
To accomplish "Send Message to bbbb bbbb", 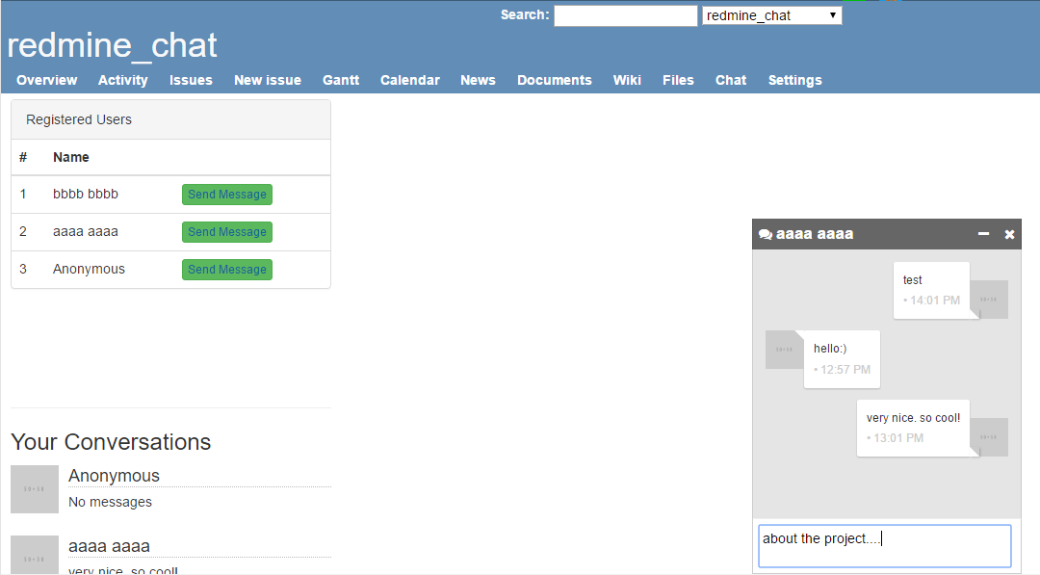I will click(227, 195).
